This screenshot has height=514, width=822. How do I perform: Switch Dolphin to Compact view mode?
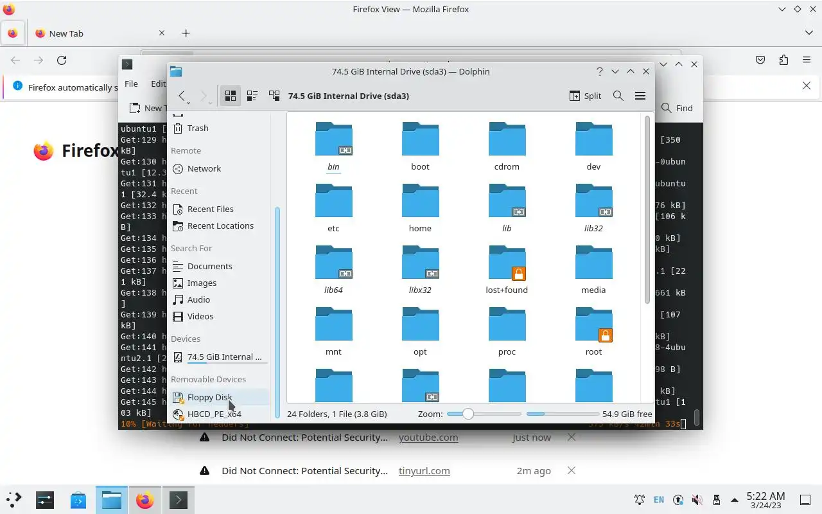click(252, 96)
